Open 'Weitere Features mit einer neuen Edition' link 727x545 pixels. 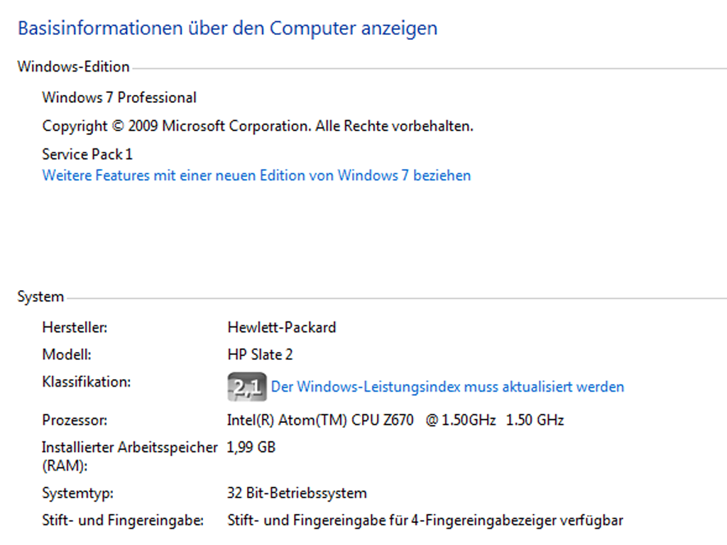click(256, 176)
